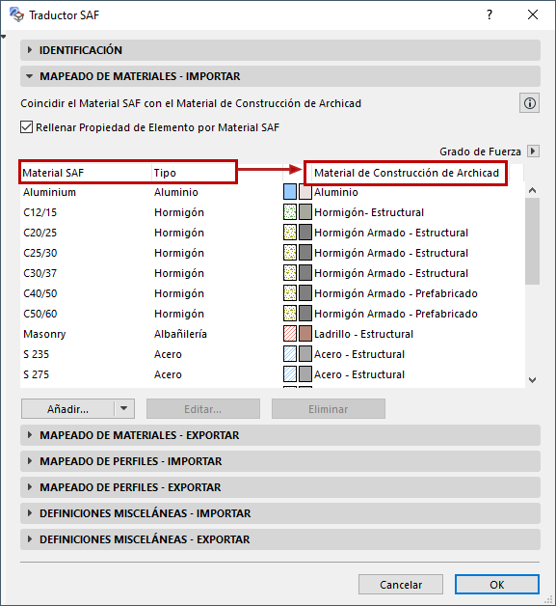Select the C50/60 material row
This screenshot has height=606, width=556.
point(273,314)
